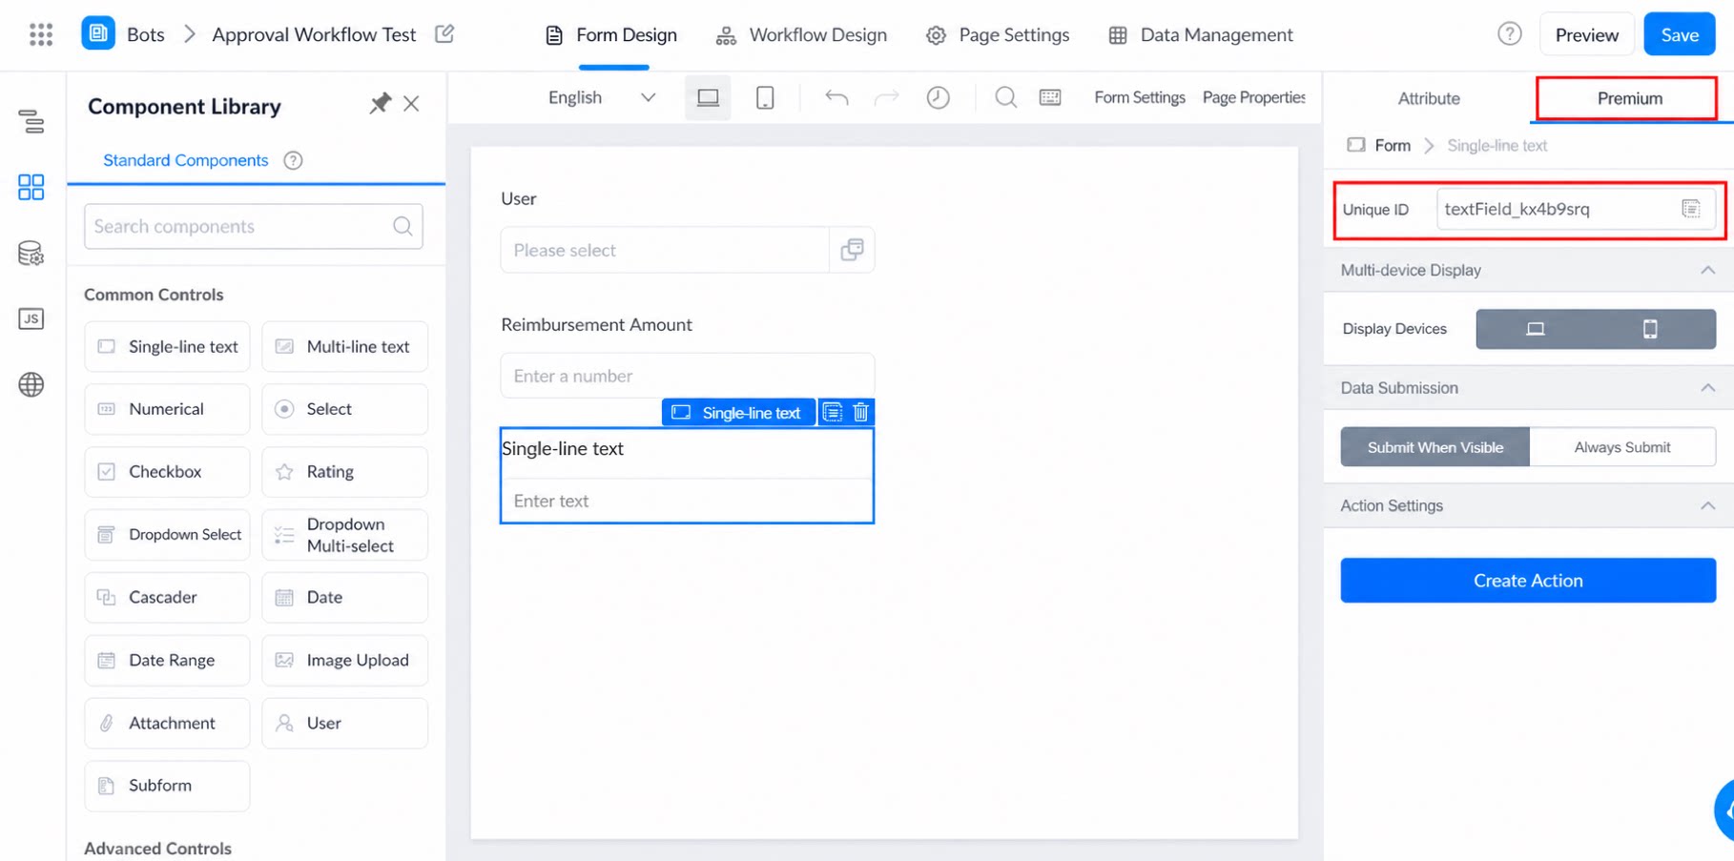The width and height of the screenshot is (1734, 861).
Task: Switch to the Attribute tab
Action: [x=1428, y=98]
